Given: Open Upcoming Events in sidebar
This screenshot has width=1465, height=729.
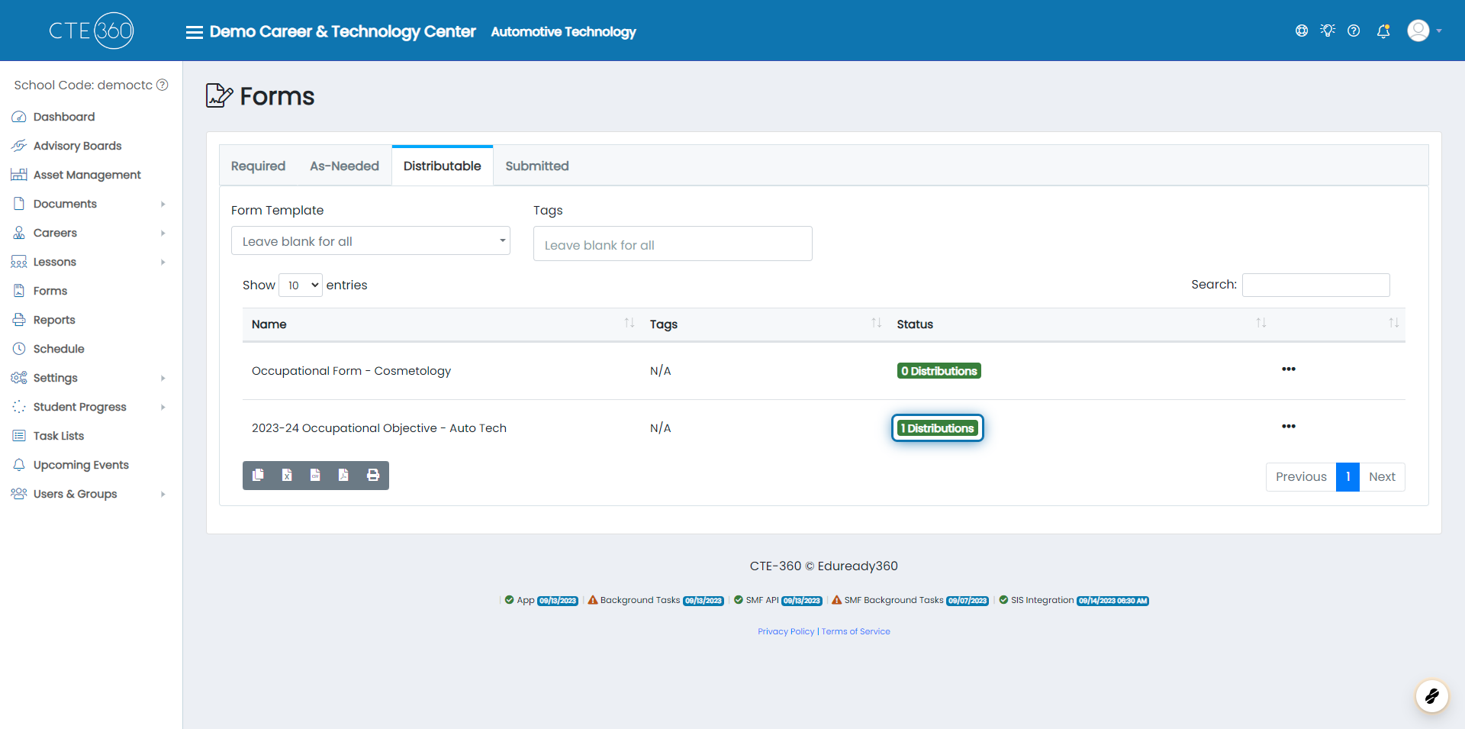Looking at the screenshot, I should click(81, 465).
